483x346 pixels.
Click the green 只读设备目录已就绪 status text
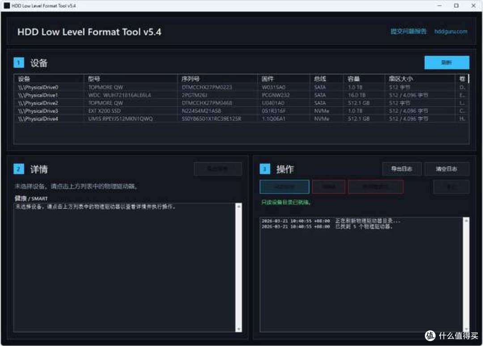coord(286,202)
